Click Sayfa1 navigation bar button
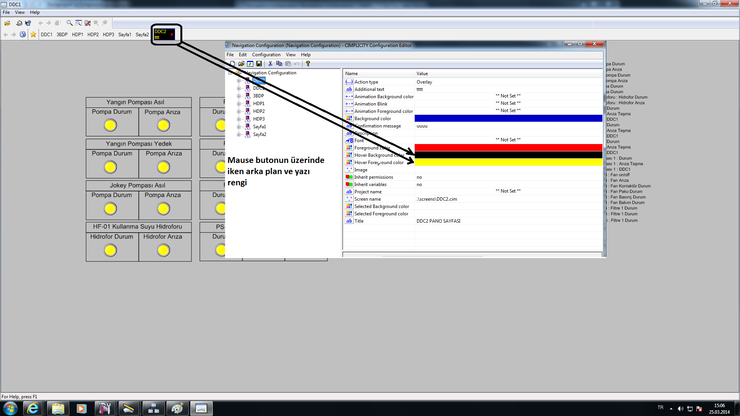The image size is (740, 416). point(125,35)
